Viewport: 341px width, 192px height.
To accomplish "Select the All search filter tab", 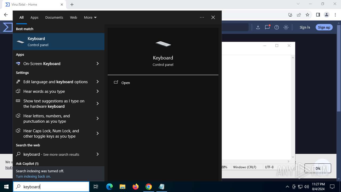I will tap(21, 17).
